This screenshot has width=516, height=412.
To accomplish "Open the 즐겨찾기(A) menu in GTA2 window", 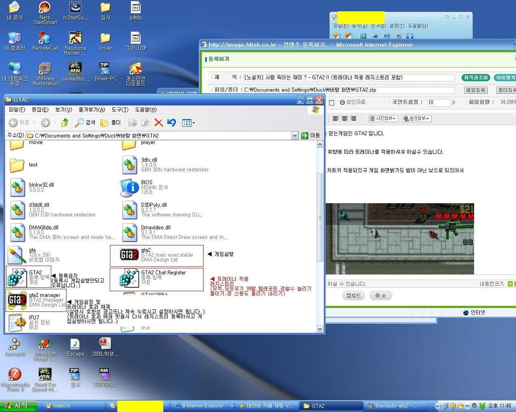I will 92,109.
